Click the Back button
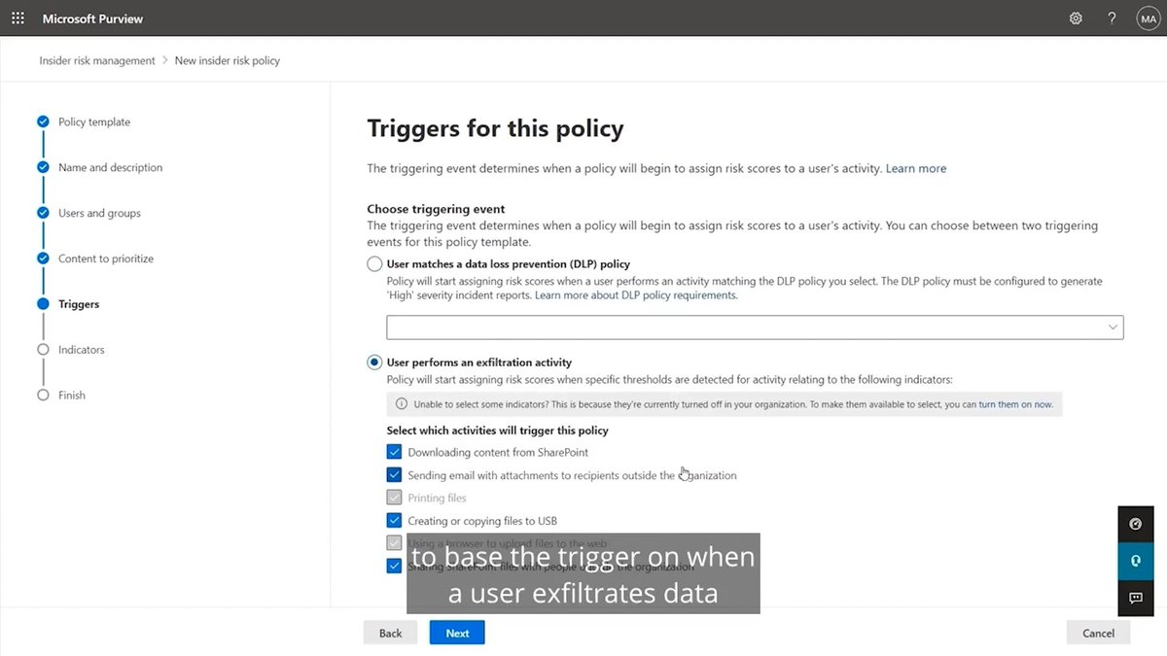 [390, 632]
